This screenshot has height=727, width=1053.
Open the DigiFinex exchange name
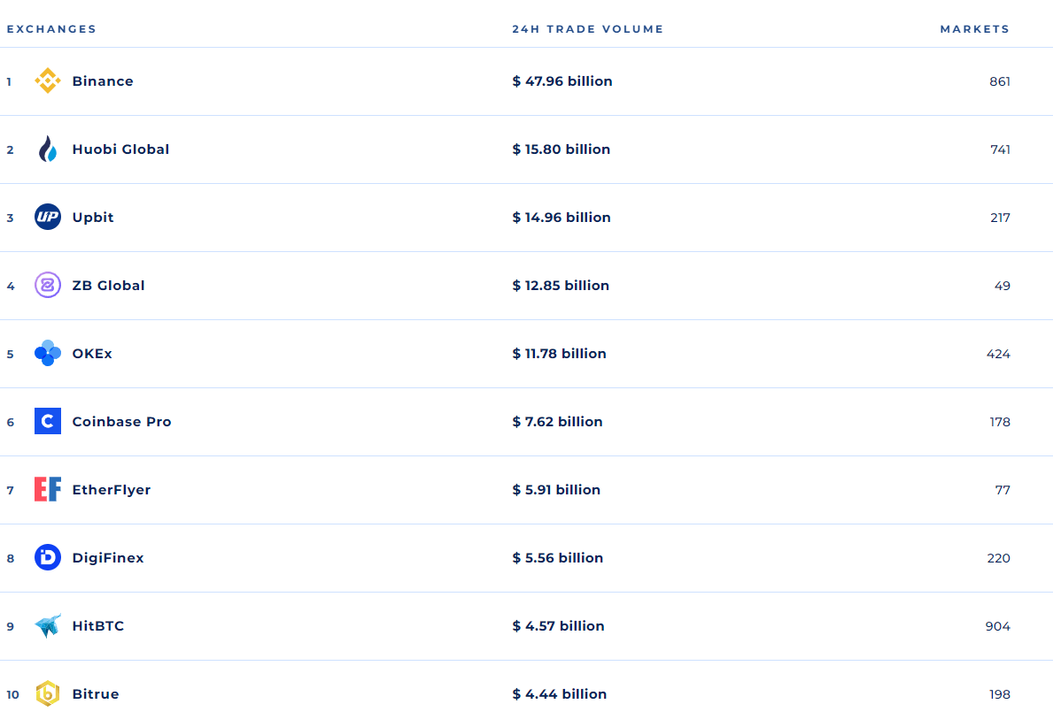[x=108, y=558]
